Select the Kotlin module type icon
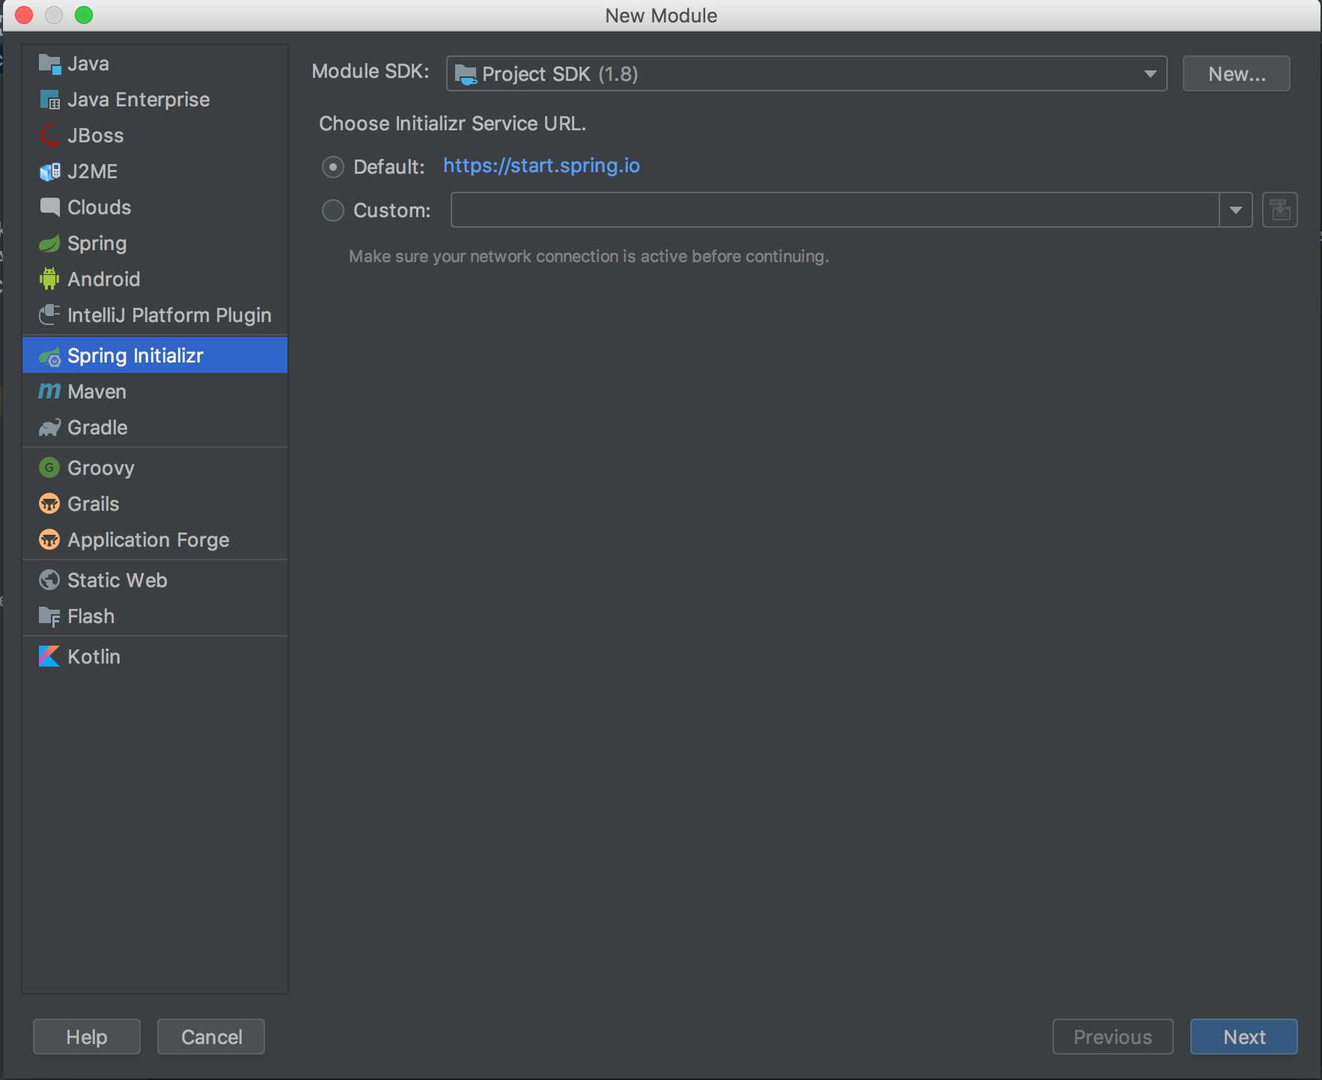This screenshot has width=1322, height=1080. click(x=49, y=656)
